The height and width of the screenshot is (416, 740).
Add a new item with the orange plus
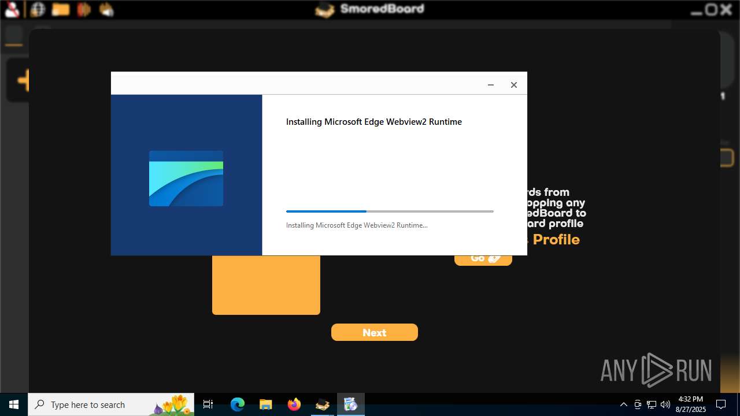(23, 80)
